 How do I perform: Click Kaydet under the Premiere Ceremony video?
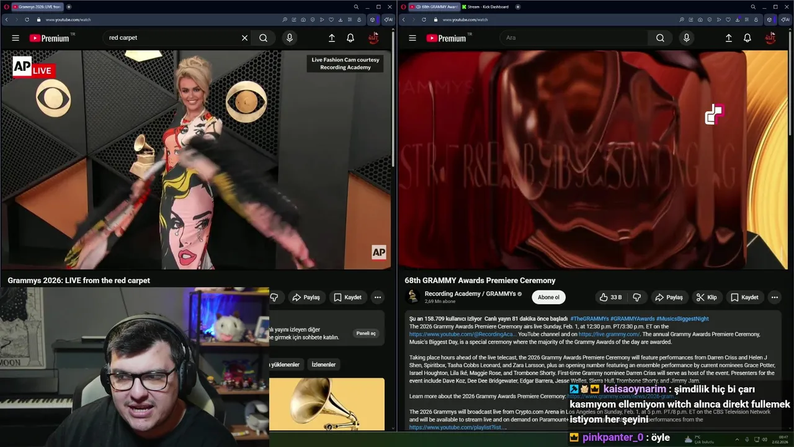[x=744, y=297]
